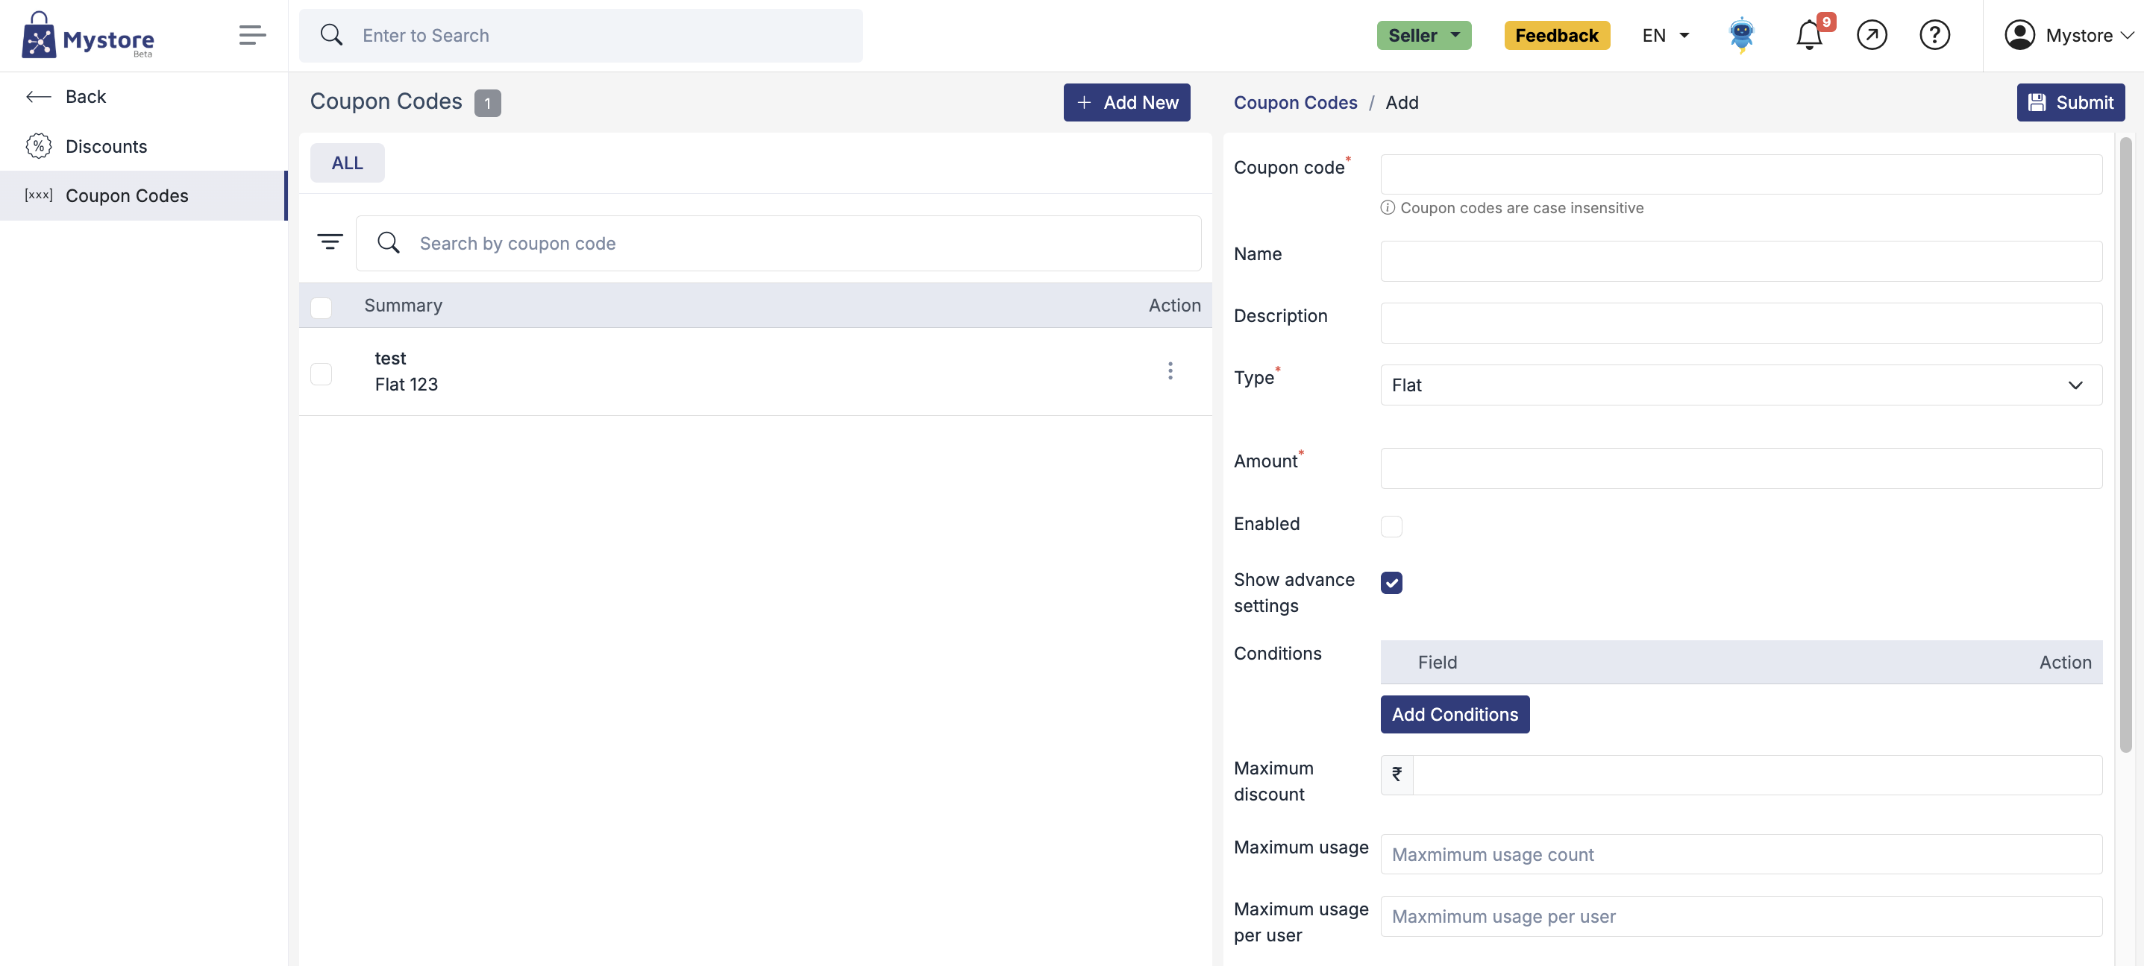The height and width of the screenshot is (966, 2144).
Task: Click the notification bell icon
Action: [1808, 36]
